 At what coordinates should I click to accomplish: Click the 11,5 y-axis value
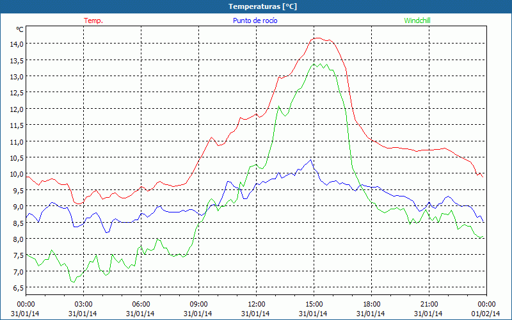[17, 125]
